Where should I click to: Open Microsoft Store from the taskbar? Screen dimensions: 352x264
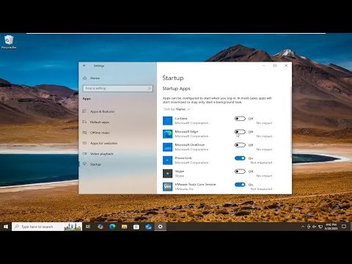click(136, 227)
